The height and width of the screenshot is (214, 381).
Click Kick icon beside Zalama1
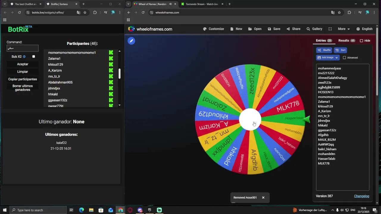(111, 59)
